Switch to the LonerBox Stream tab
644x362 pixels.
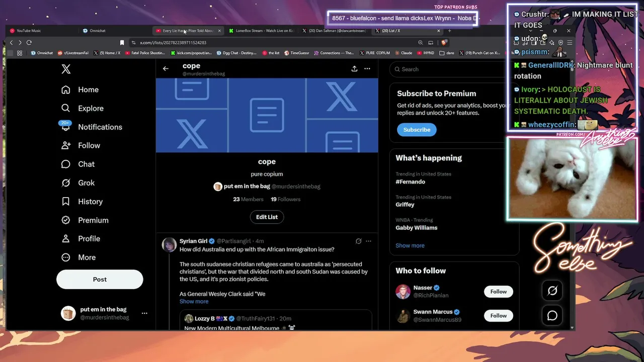click(261, 31)
